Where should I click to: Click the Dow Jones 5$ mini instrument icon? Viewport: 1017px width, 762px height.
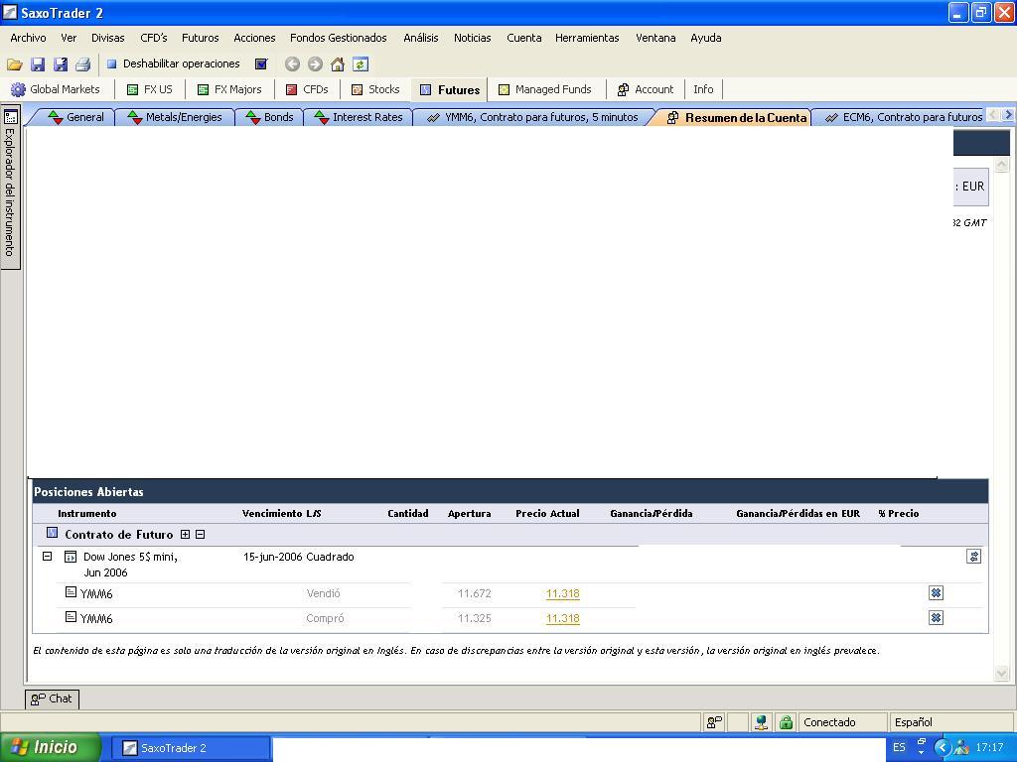pyautogui.click(x=71, y=557)
